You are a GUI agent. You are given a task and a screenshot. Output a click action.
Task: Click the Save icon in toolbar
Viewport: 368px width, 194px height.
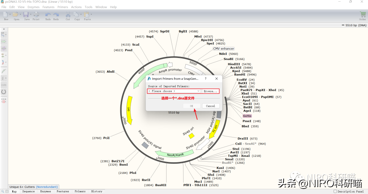tap(26, 15)
